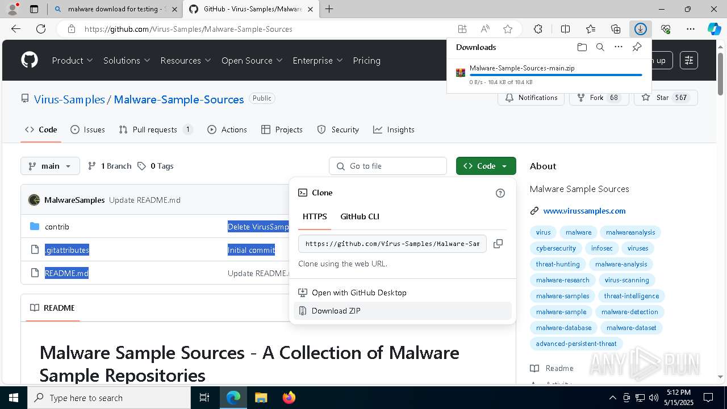Expand the Solutions menu
The height and width of the screenshot is (409, 727).
click(x=127, y=60)
